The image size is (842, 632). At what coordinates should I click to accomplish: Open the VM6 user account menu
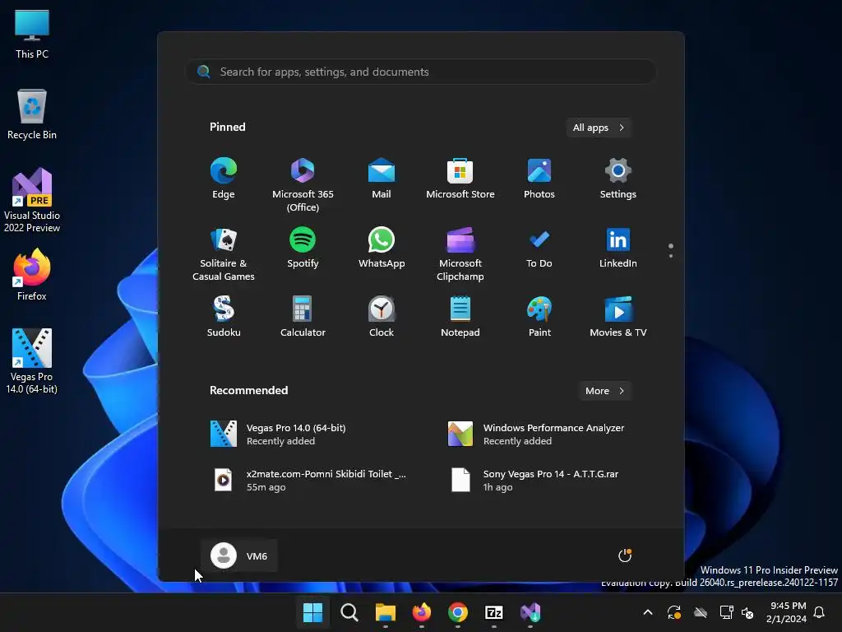pyautogui.click(x=239, y=555)
